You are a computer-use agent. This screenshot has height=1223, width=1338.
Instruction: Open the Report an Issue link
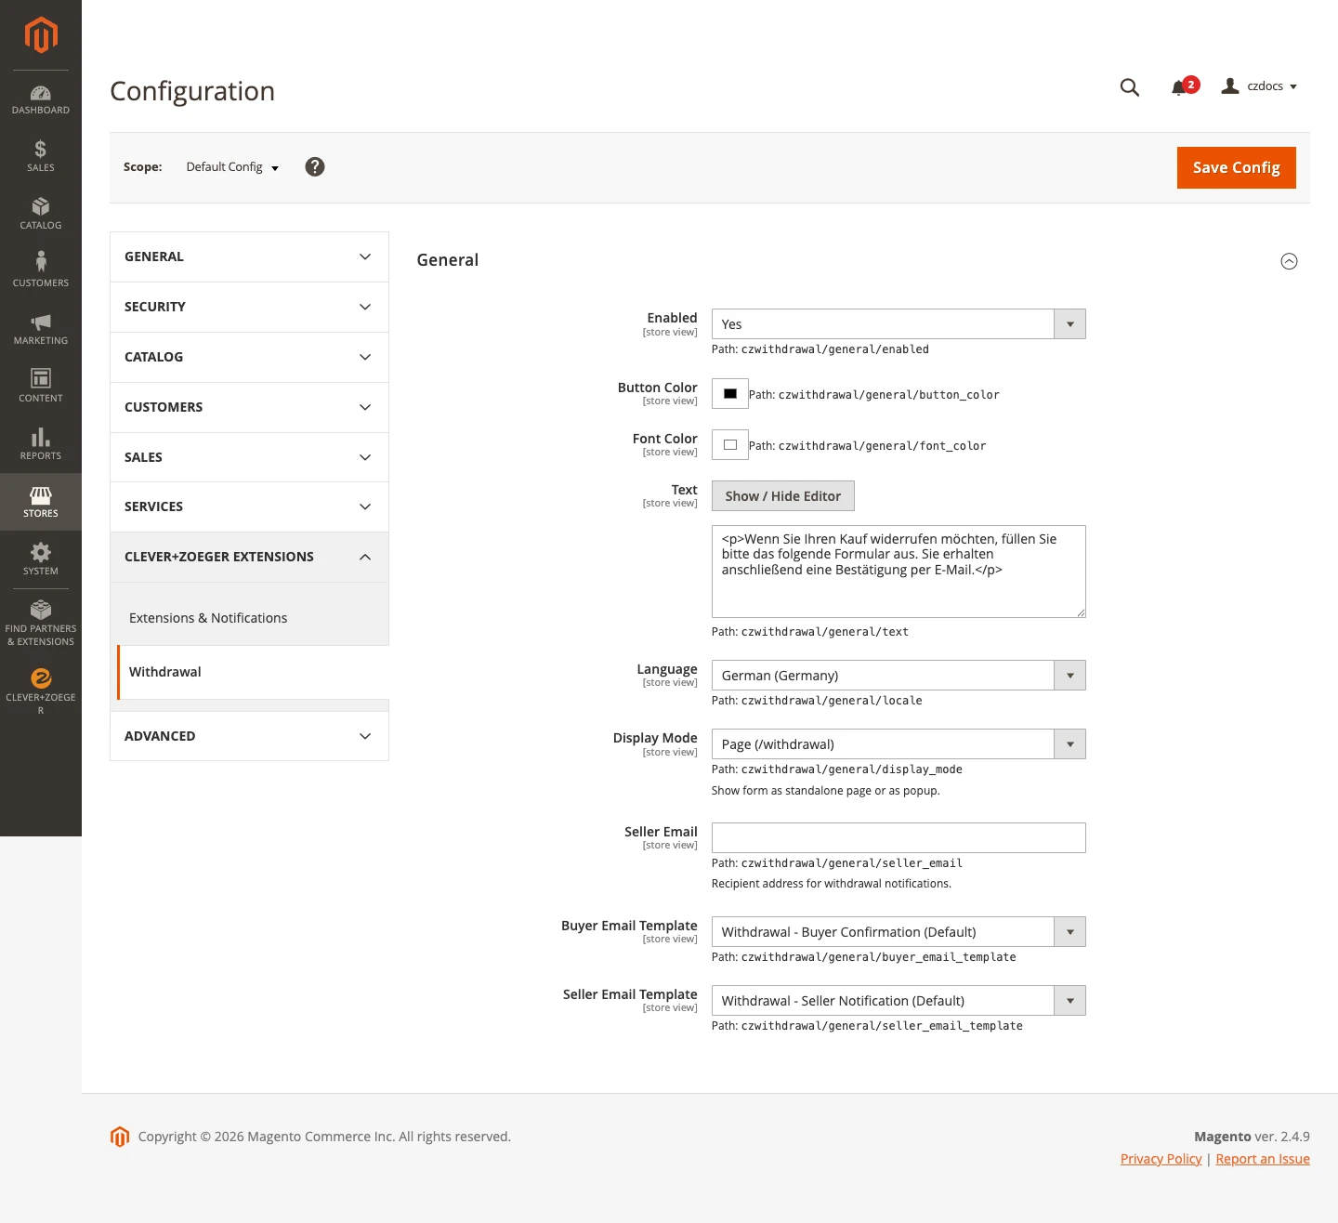[x=1263, y=1159]
